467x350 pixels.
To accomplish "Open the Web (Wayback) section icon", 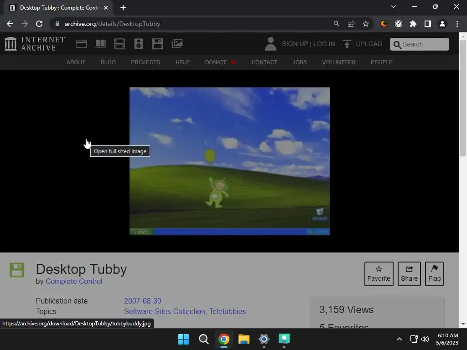I will pos(81,44).
